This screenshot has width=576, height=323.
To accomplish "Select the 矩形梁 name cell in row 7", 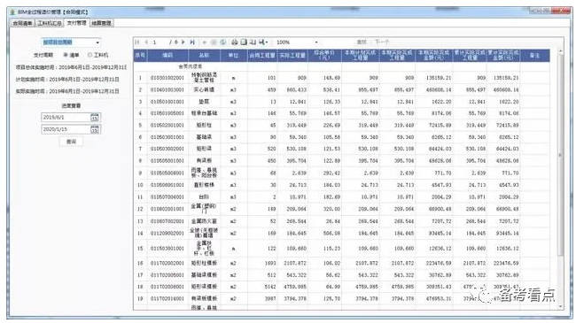I will [x=204, y=149].
